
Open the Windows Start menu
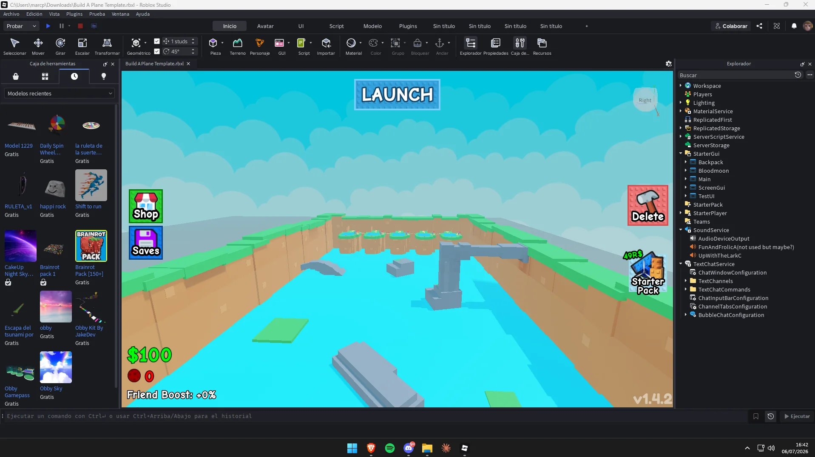[x=352, y=448]
